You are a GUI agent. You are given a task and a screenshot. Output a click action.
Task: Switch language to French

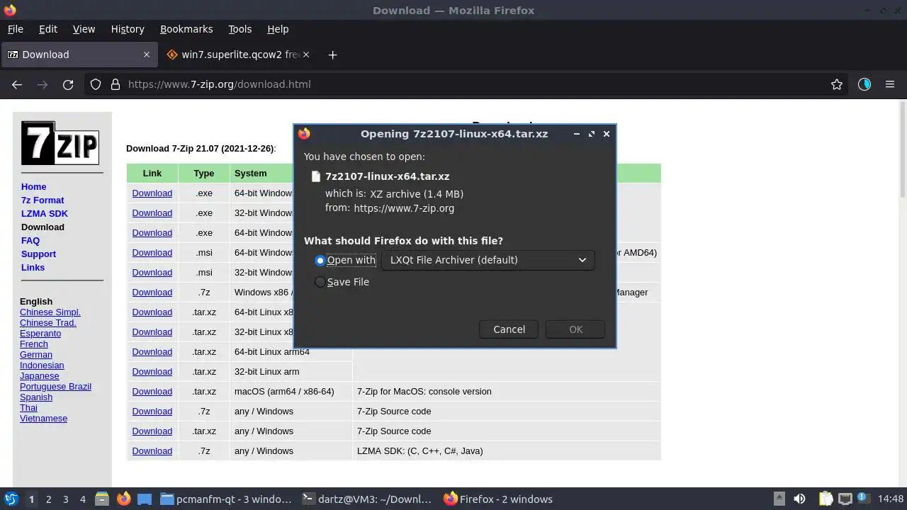tap(34, 344)
